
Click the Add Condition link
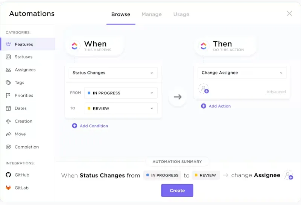tap(90, 126)
